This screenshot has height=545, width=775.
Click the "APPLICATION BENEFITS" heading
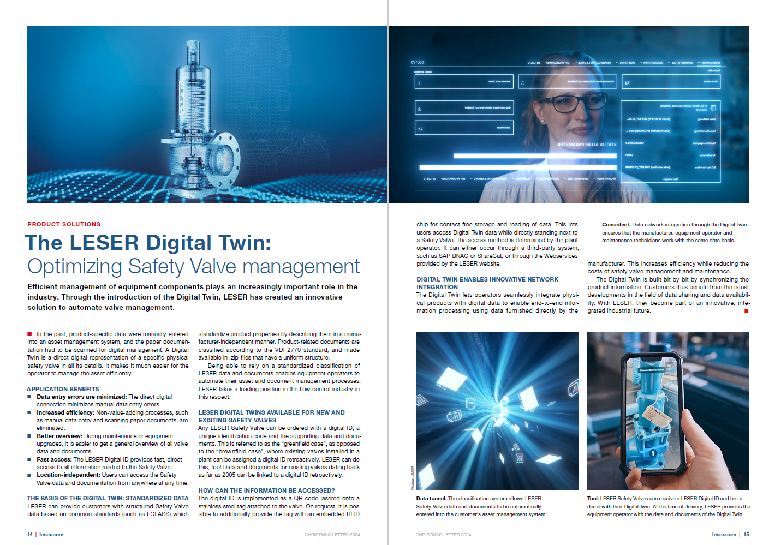click(63, 389)
